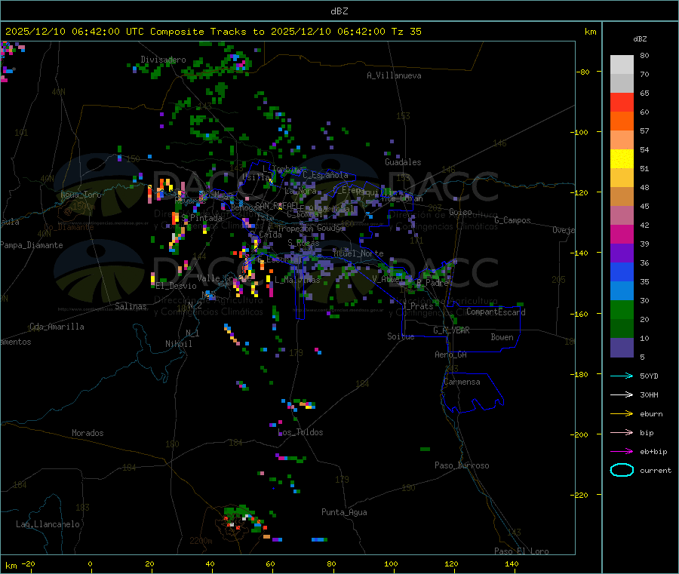Click the 'C_Española' map label
Screen dimensions: 679x574
325,175
